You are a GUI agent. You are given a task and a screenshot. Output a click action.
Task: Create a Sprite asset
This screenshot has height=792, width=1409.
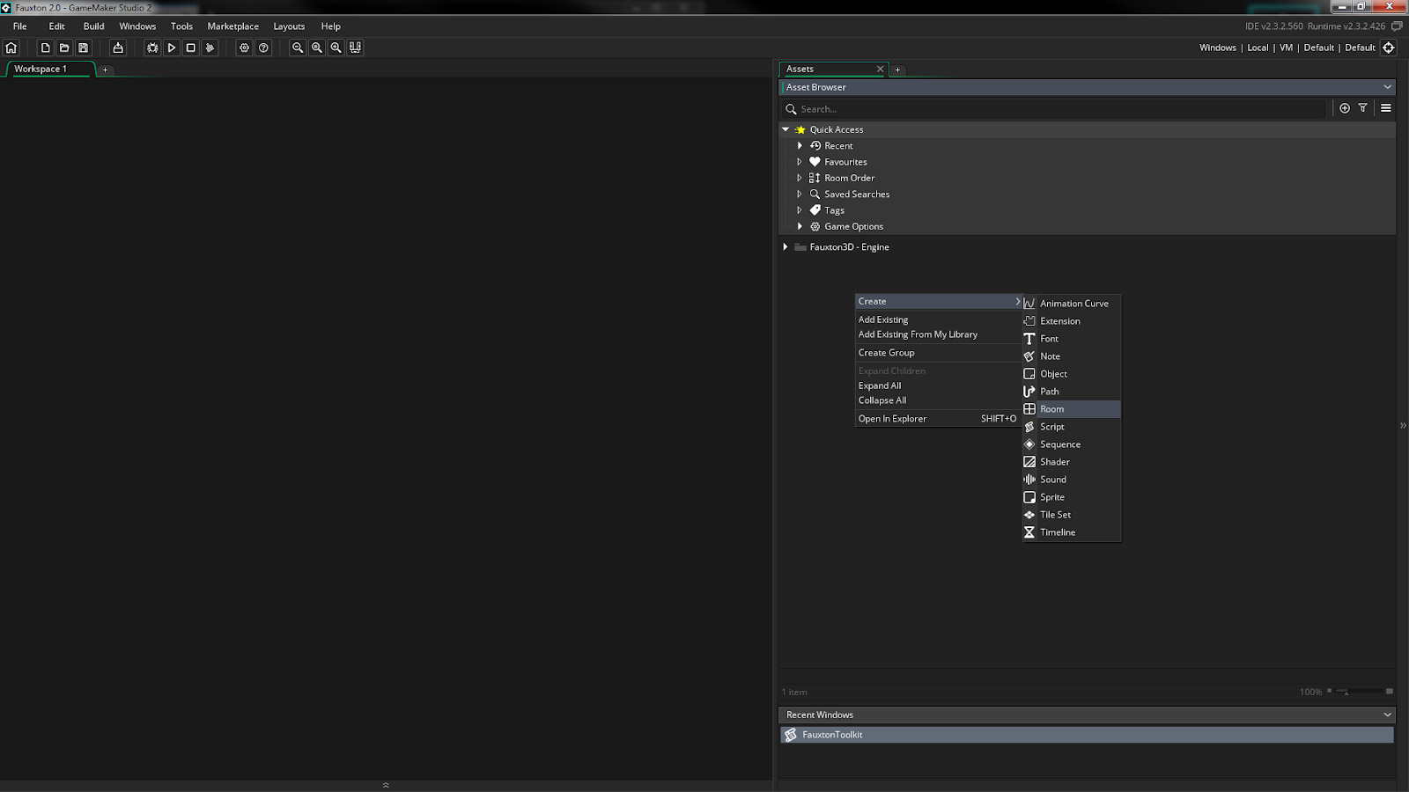click(x=1072, y=497)
